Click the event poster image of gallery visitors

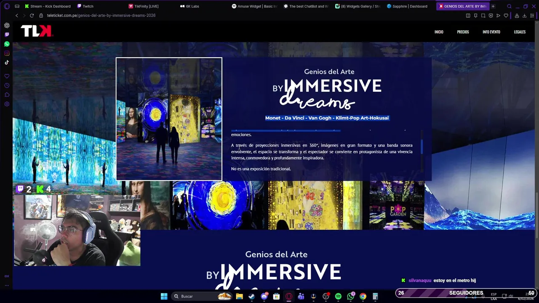169,119
